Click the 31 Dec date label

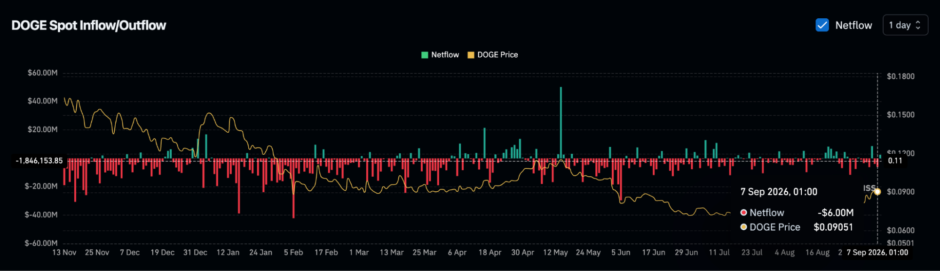(x=195, y=253)
